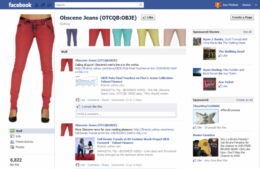Share the September 23 post
Screen dimensions: 260x169
click(105, 100)
